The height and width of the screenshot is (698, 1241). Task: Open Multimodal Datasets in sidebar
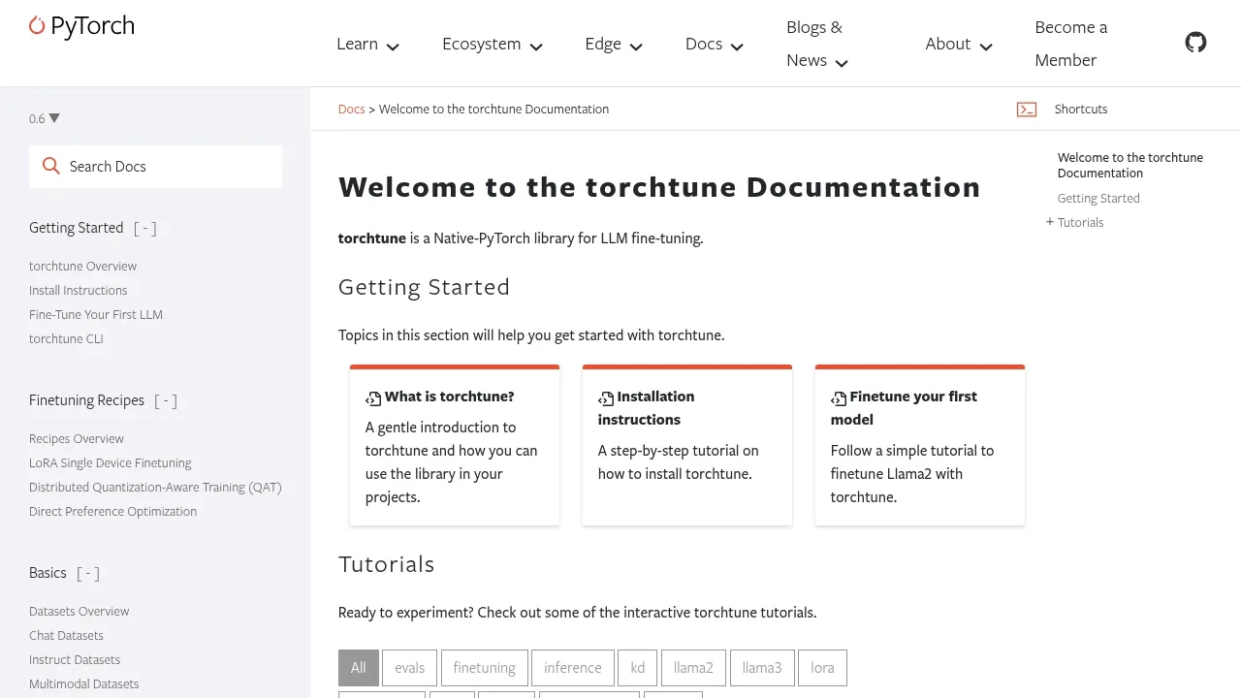pyautogui.click(x=84, y=683)
